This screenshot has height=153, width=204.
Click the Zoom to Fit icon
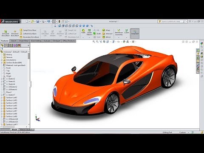[93, 42]
